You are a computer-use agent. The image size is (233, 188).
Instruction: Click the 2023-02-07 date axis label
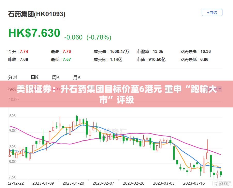(x=103, y=183)
